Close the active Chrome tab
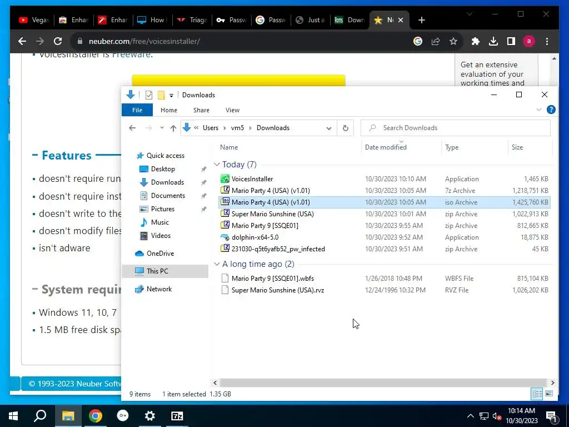The image size is (569, 427). click(x=401, y=20)
